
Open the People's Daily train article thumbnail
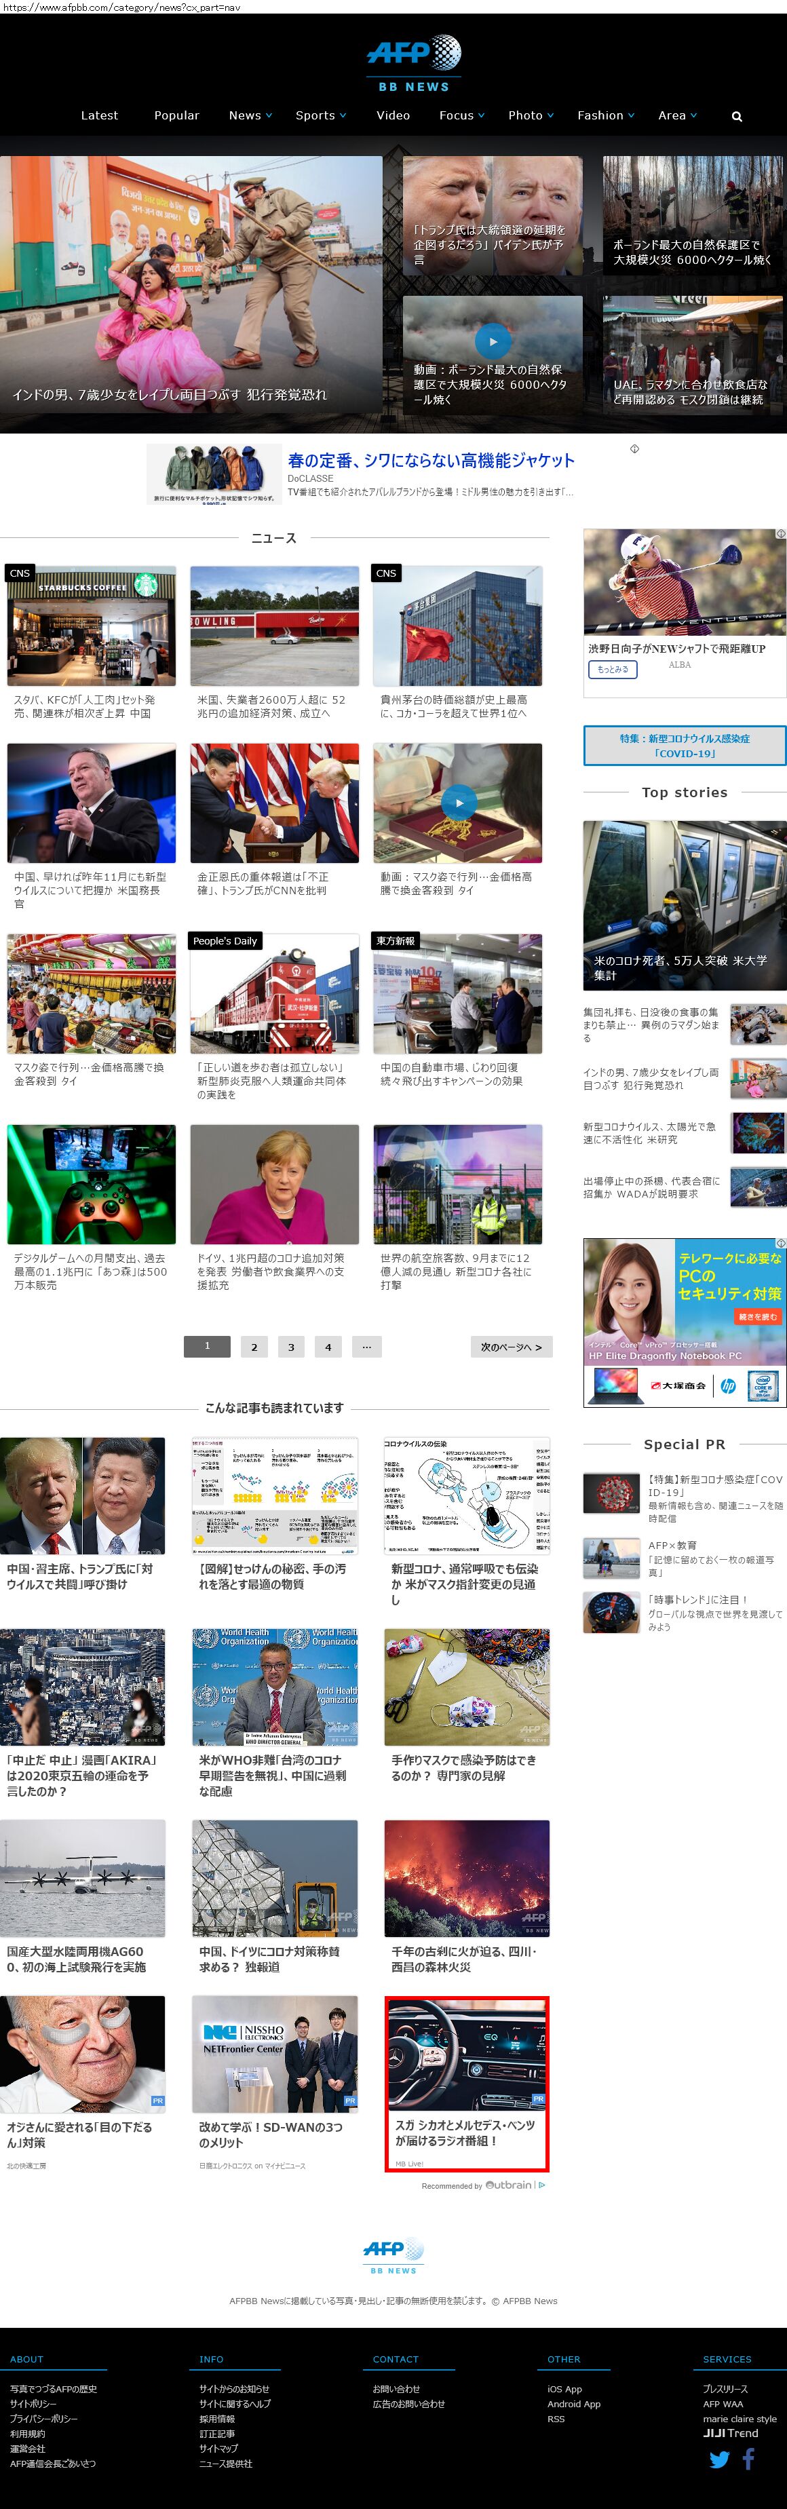[275, 993]
